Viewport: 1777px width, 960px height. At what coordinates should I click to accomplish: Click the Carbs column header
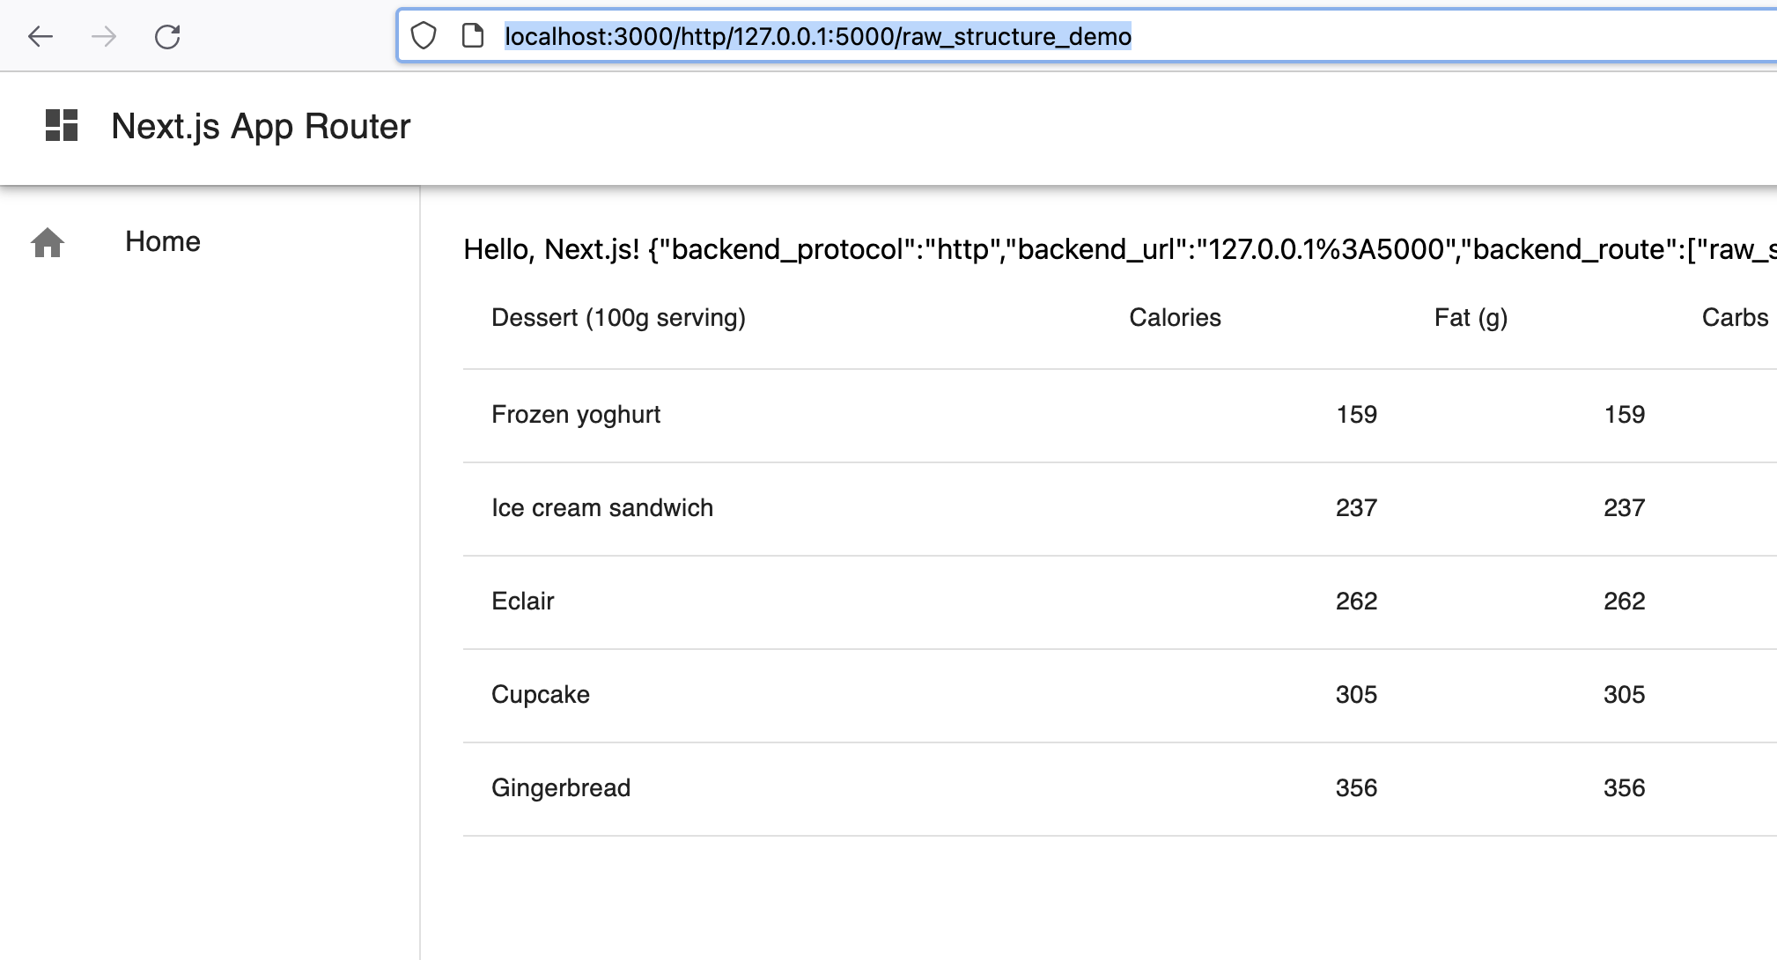pyautogui.click(x=1735, y=318)
